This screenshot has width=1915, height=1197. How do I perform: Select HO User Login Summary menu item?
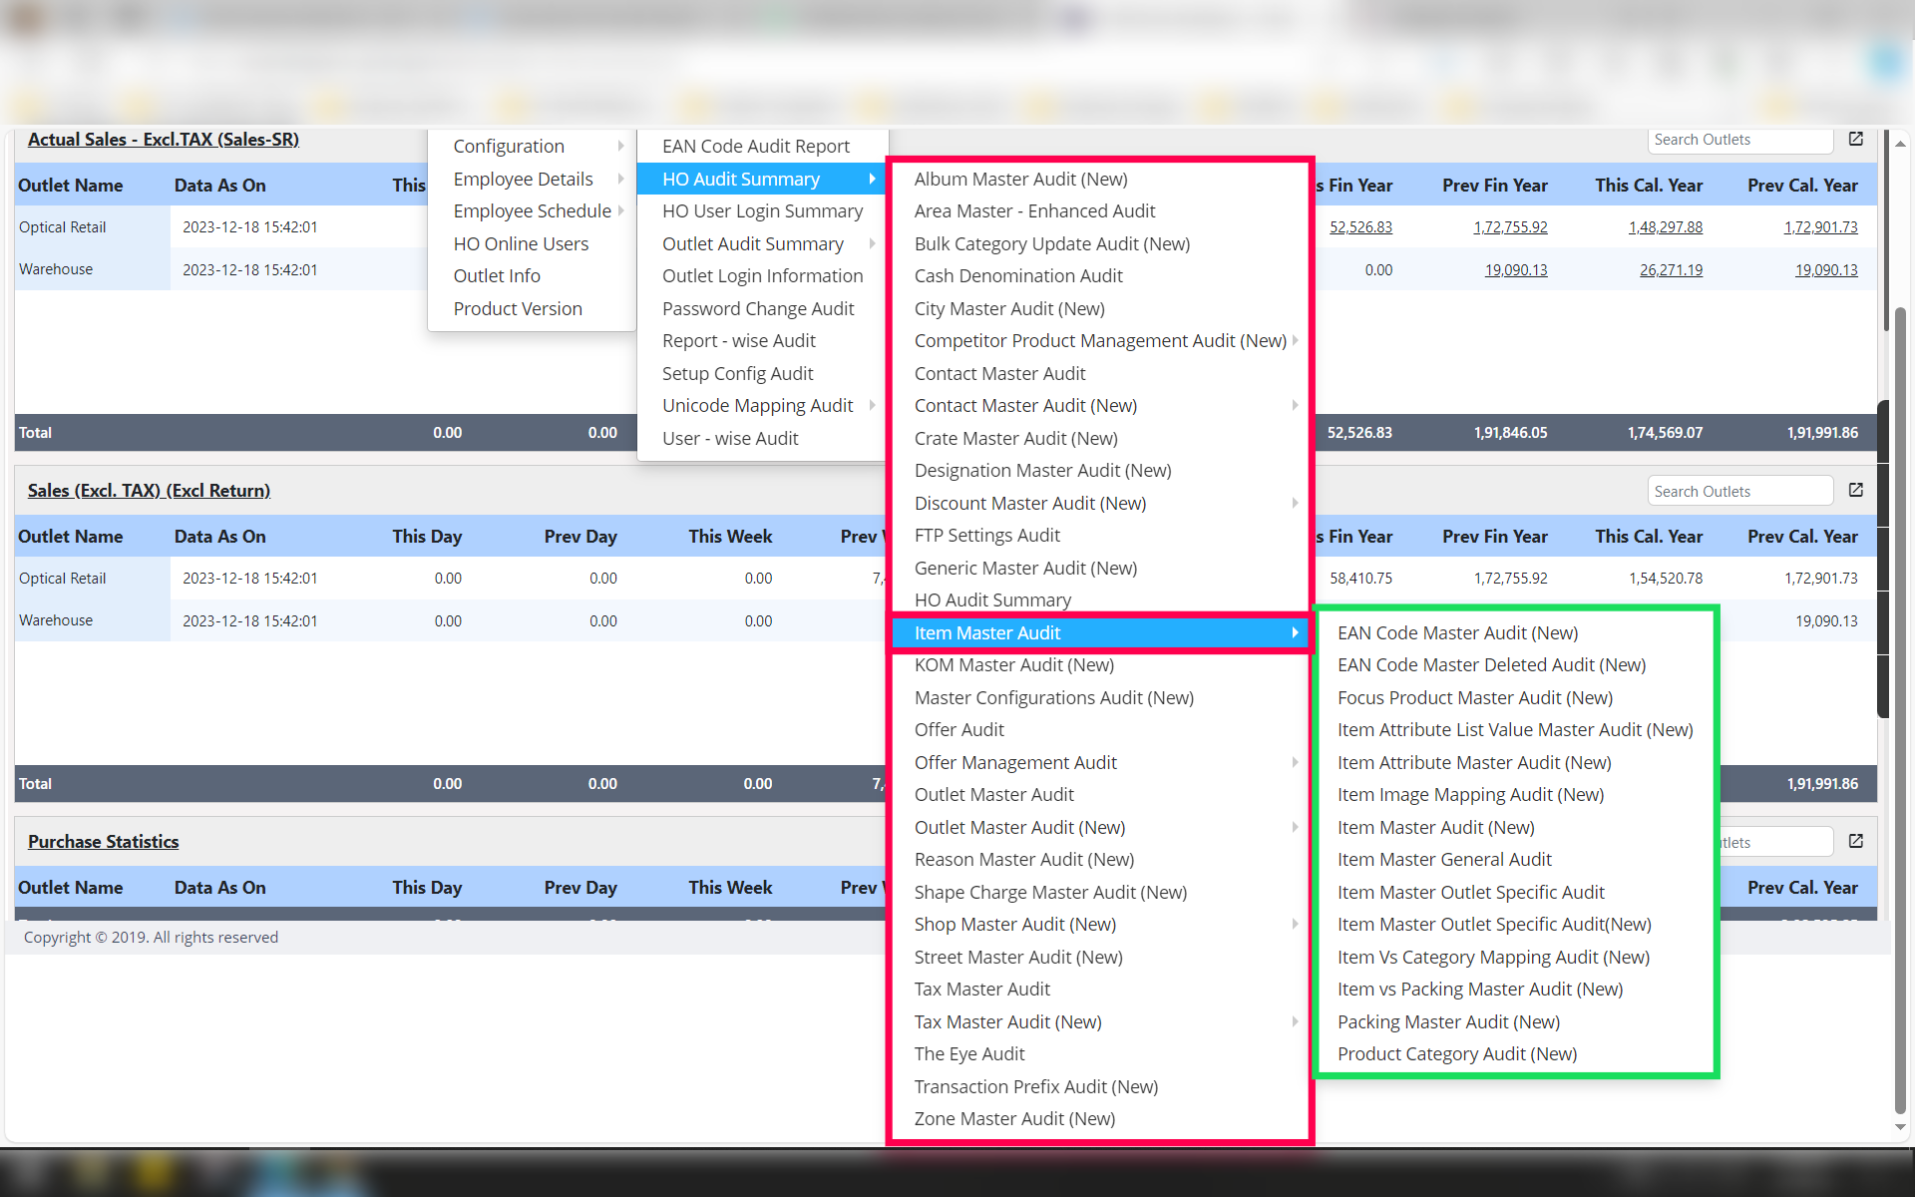pyautogui.click(x=762, y=211)
